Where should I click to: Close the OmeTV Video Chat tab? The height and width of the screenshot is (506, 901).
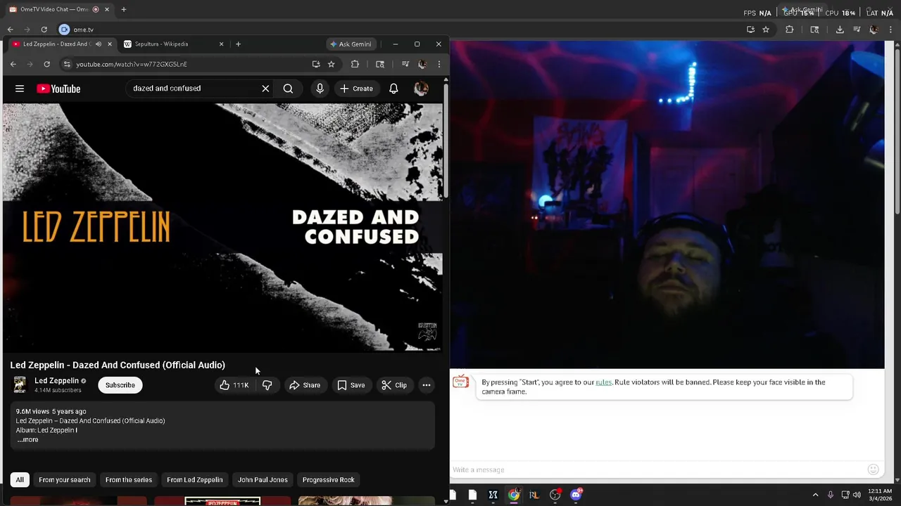pos(108,10)
